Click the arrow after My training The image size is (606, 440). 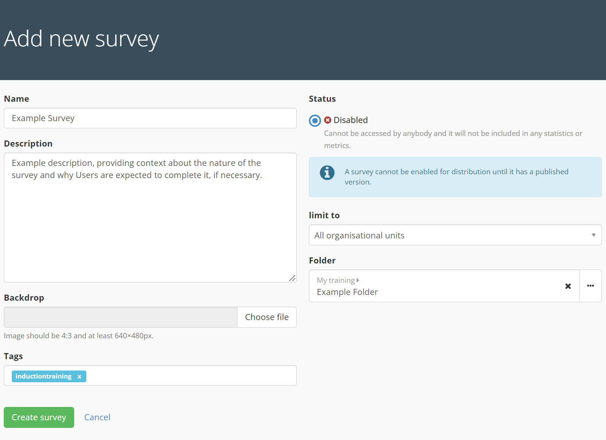pos(358,280)
